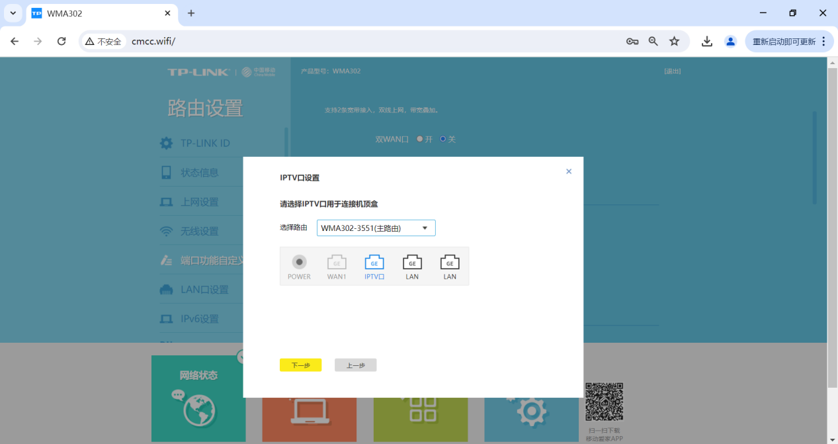Select the IPTV口 port icon
Viewport: 838px width, 444px height.
[374, 263]
